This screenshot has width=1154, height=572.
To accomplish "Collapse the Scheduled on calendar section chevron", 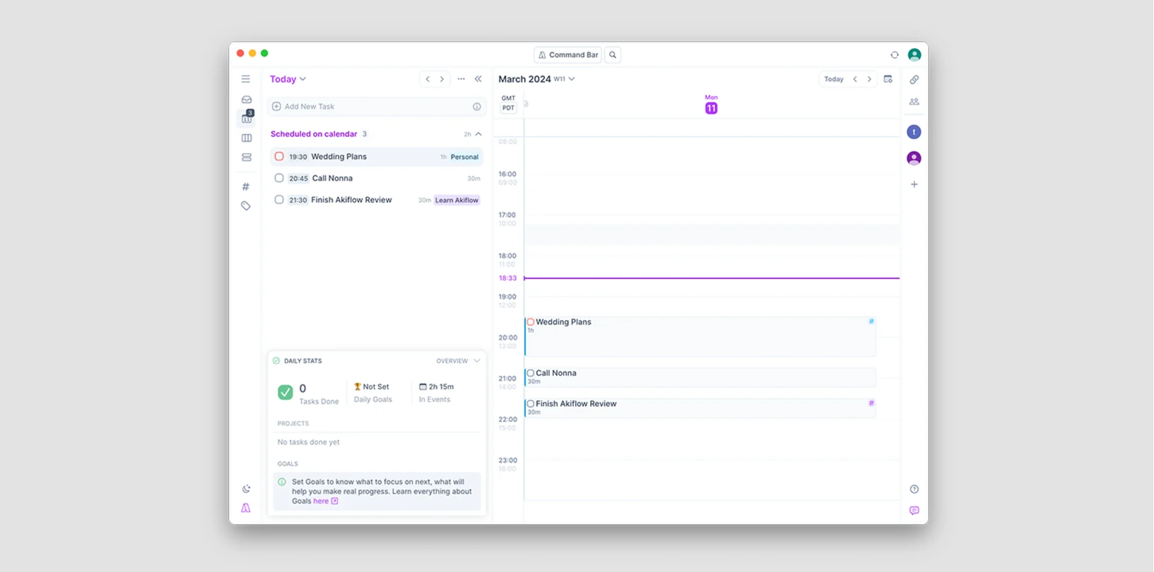I will (478, 134).
